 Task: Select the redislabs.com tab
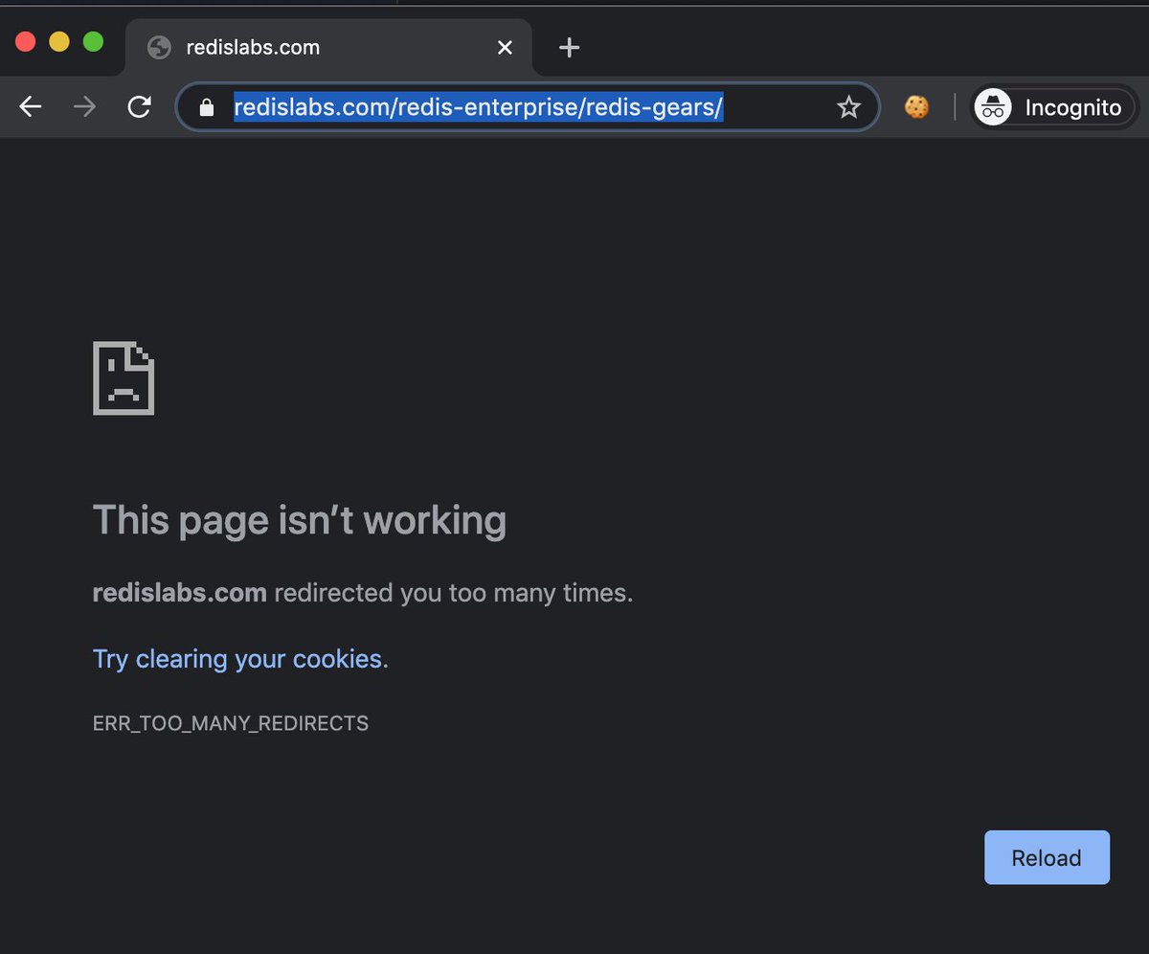point(328,48)
